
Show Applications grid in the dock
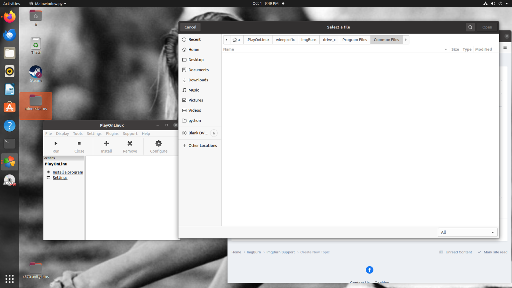pos(10,279)
